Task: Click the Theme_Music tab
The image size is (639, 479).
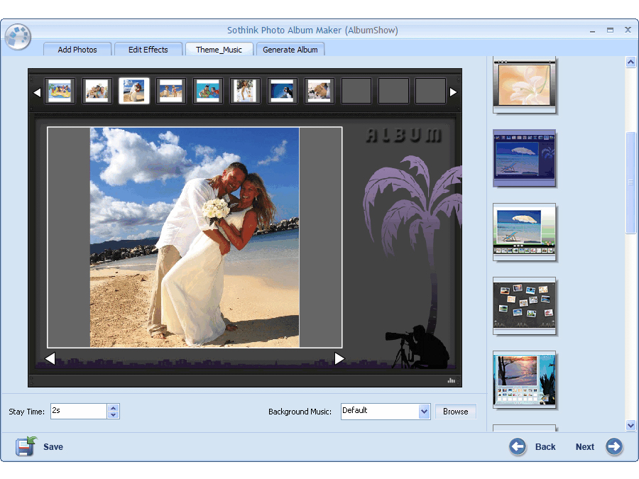Action: [219, 49]
